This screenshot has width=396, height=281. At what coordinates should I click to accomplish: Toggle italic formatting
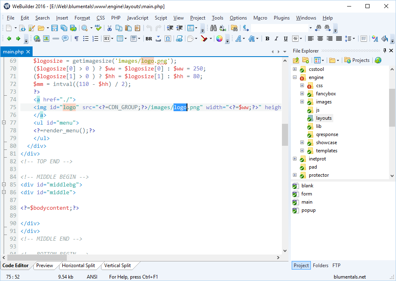click(275, 39)
